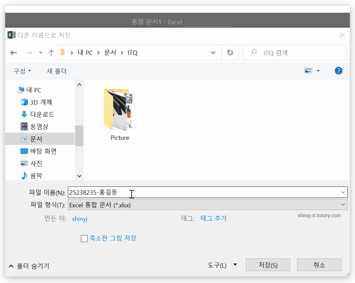This screenshot has height=283, width=355.
Task: Click the folder icon in address bar
Action: click(x=63, y=52)
